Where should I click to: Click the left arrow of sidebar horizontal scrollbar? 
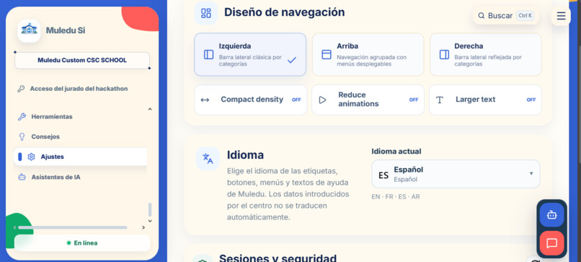coord(15,227)
